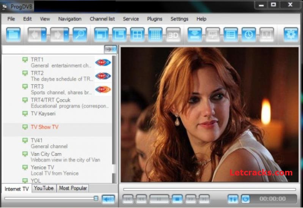Viewport: 303px width, 208px height.
Task: Click the playback seek bar
Action: 210,189
